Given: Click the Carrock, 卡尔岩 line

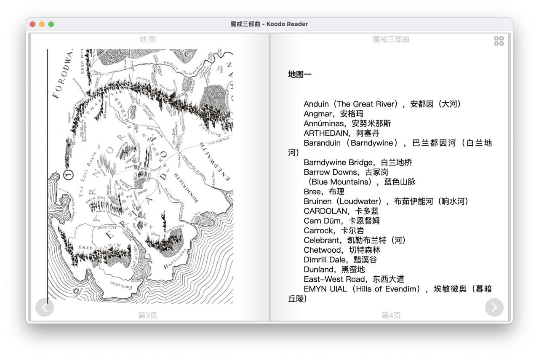Looking at the screenshot, I should click(334, 230).
